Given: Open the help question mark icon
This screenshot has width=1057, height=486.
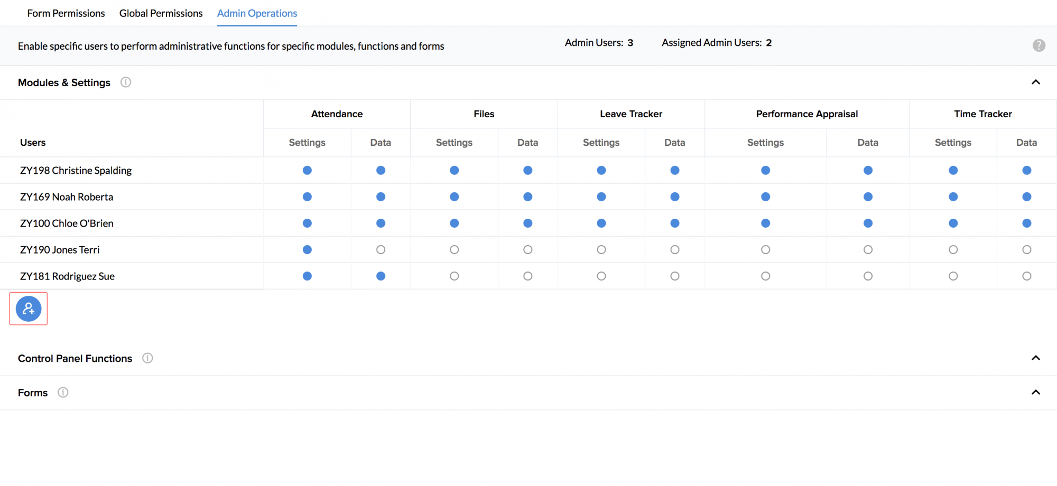Looking at the screenshot, I should (1039, 45).
